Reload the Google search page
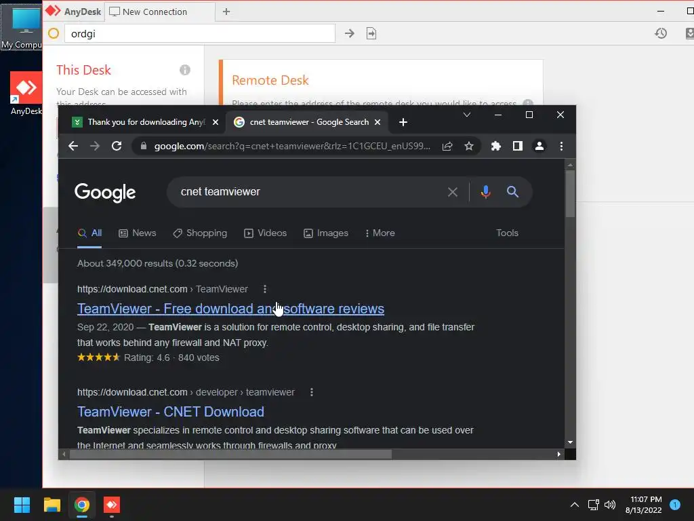Viewport: 694px width, 521px height. pyautogui.click(x=117, y=147)
